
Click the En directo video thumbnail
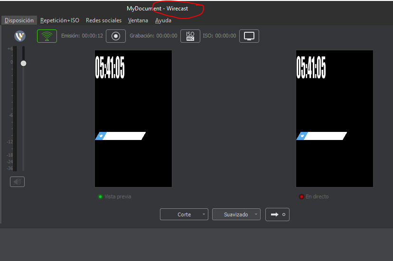tap(335, 119)
